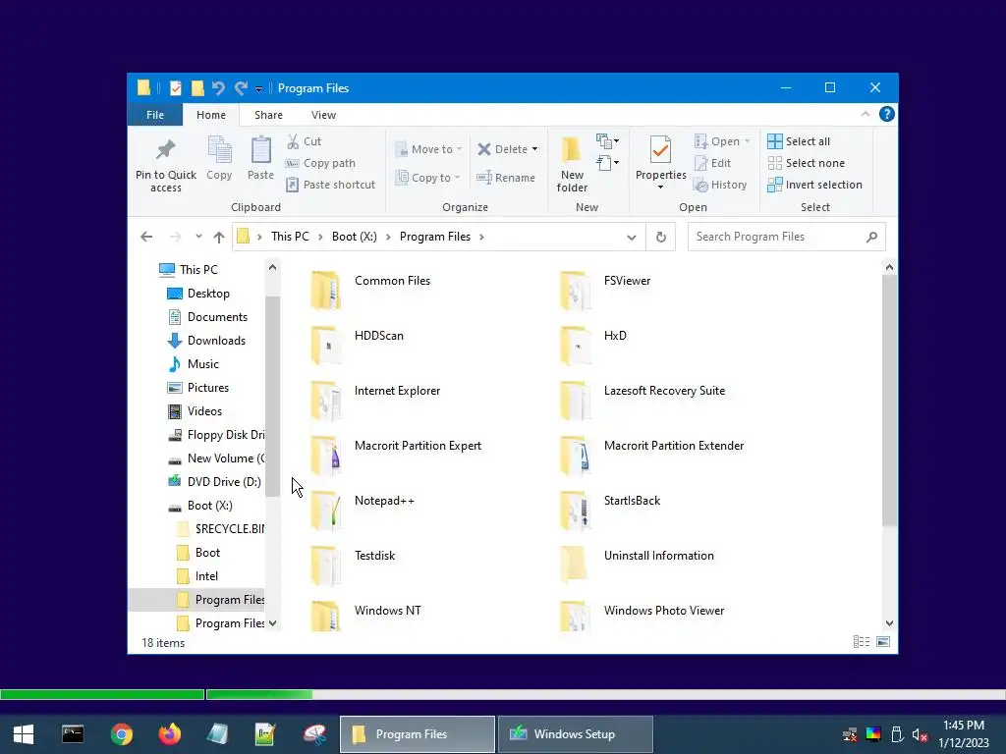Click the Copy ribbon icon

(x=219, y=150)
